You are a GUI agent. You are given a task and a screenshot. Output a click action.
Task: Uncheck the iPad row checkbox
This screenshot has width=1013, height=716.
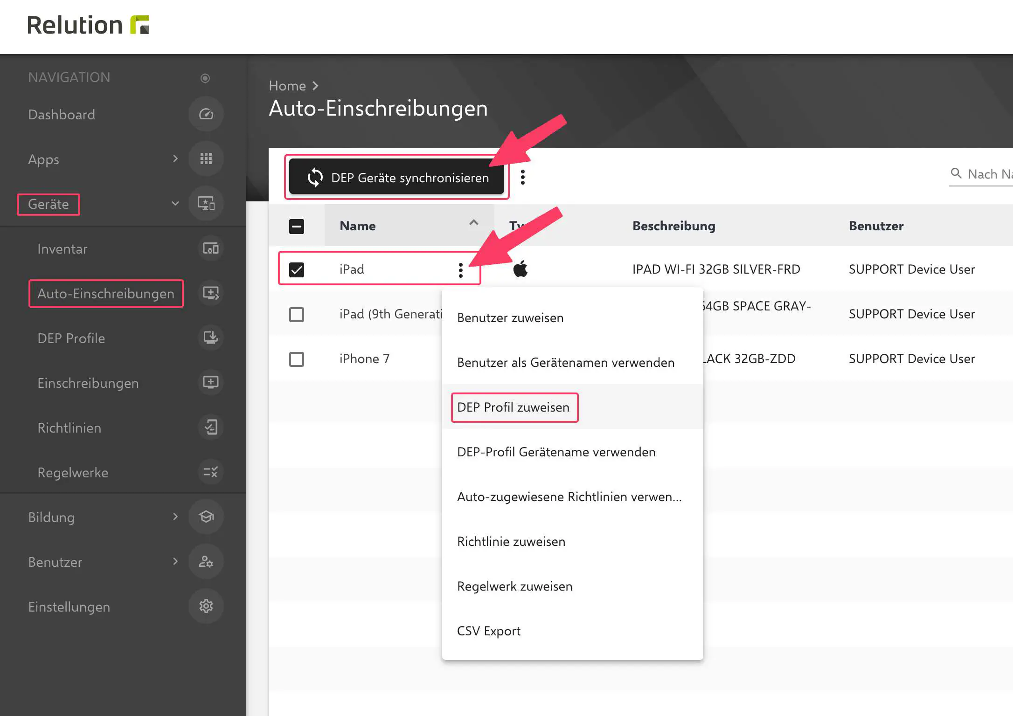point(297,269)
